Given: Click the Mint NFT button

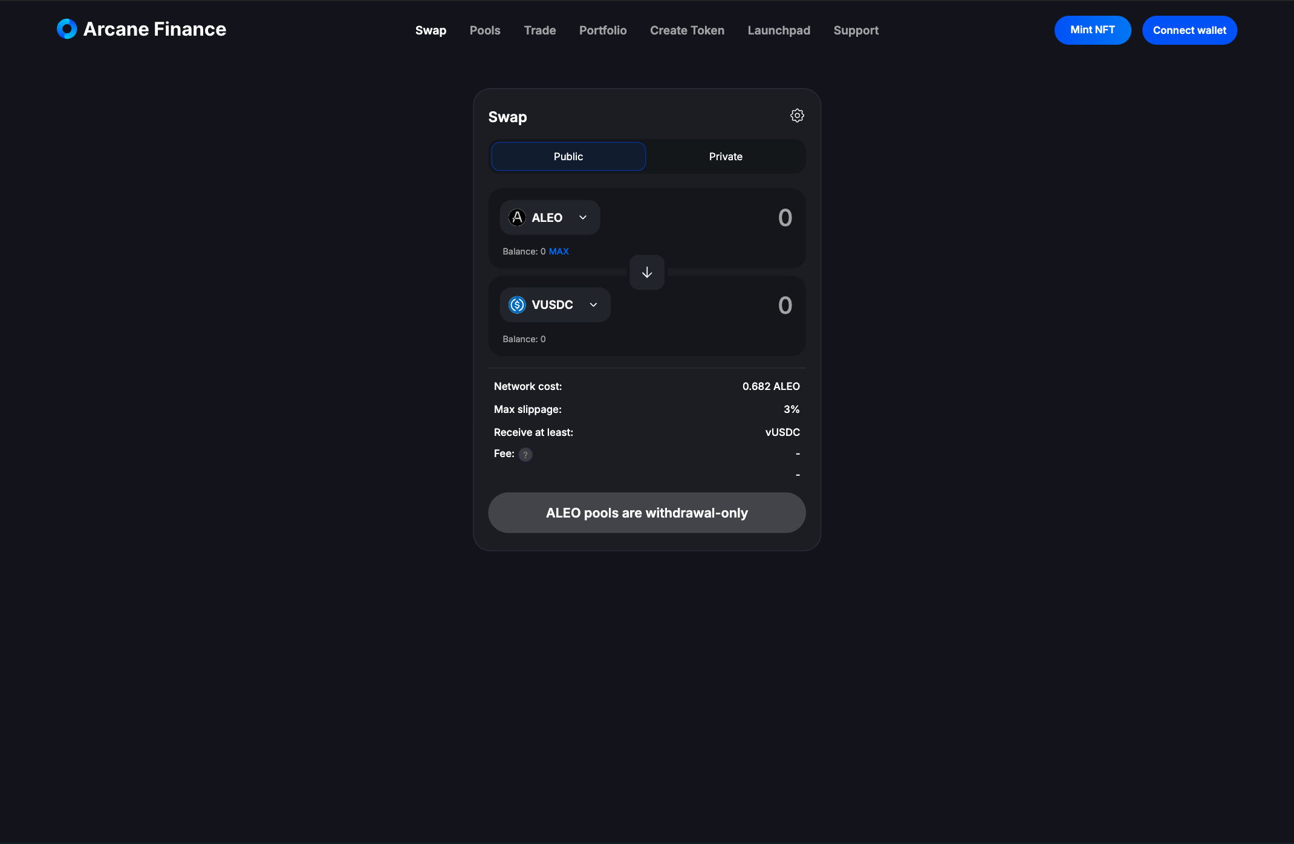Looking at the screenshot, I should click(x=1093, y=30).
